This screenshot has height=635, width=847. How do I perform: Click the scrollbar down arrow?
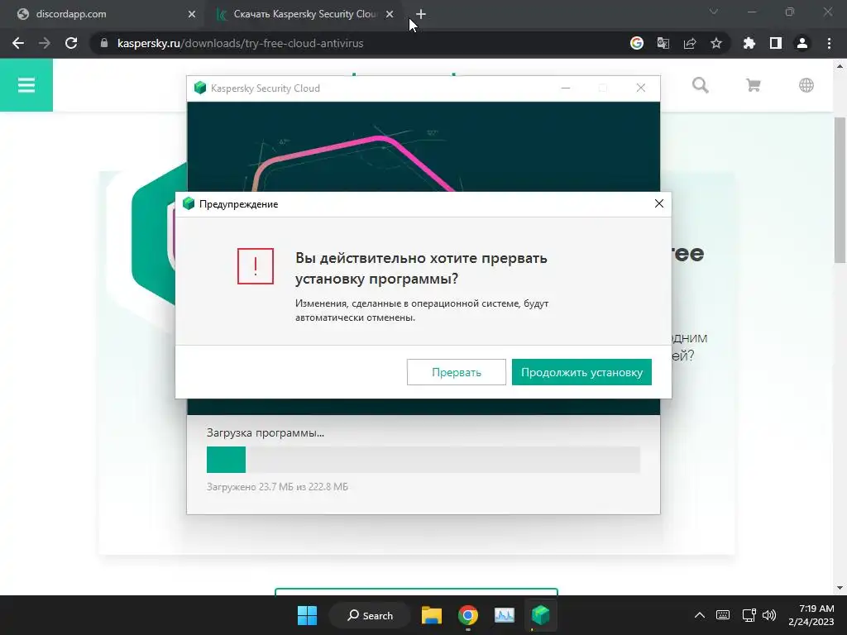point(840,588)
